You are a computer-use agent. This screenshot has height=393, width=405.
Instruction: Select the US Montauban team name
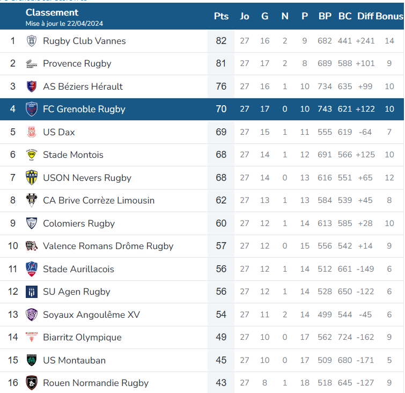(75, 360)
